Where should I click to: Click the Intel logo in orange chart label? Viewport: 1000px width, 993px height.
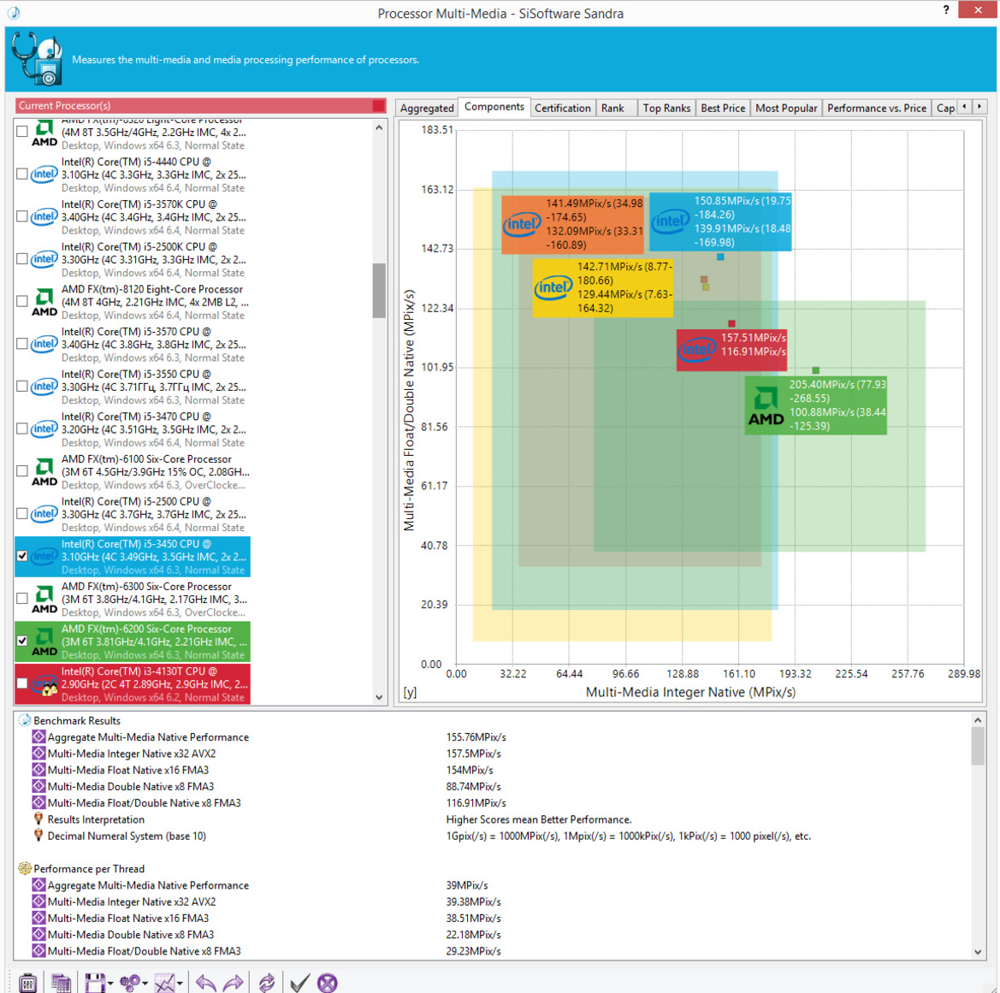[x=522, y=224]
